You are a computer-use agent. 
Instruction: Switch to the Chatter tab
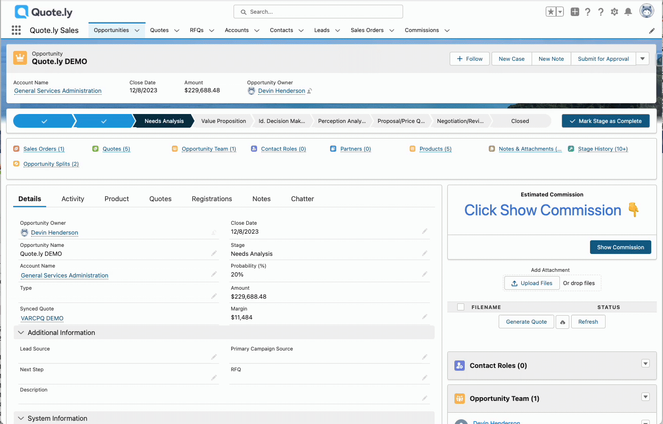pos(302,199)
